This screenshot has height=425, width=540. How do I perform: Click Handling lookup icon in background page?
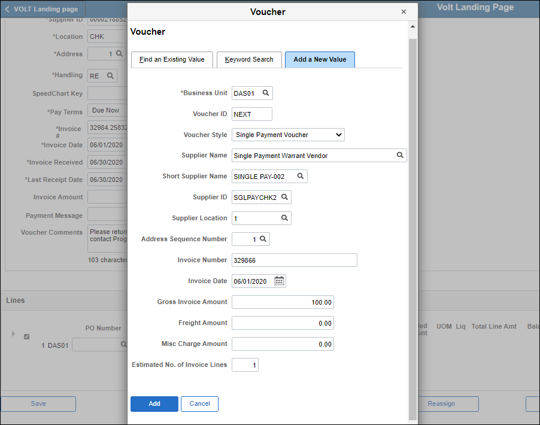click(110, 76)
